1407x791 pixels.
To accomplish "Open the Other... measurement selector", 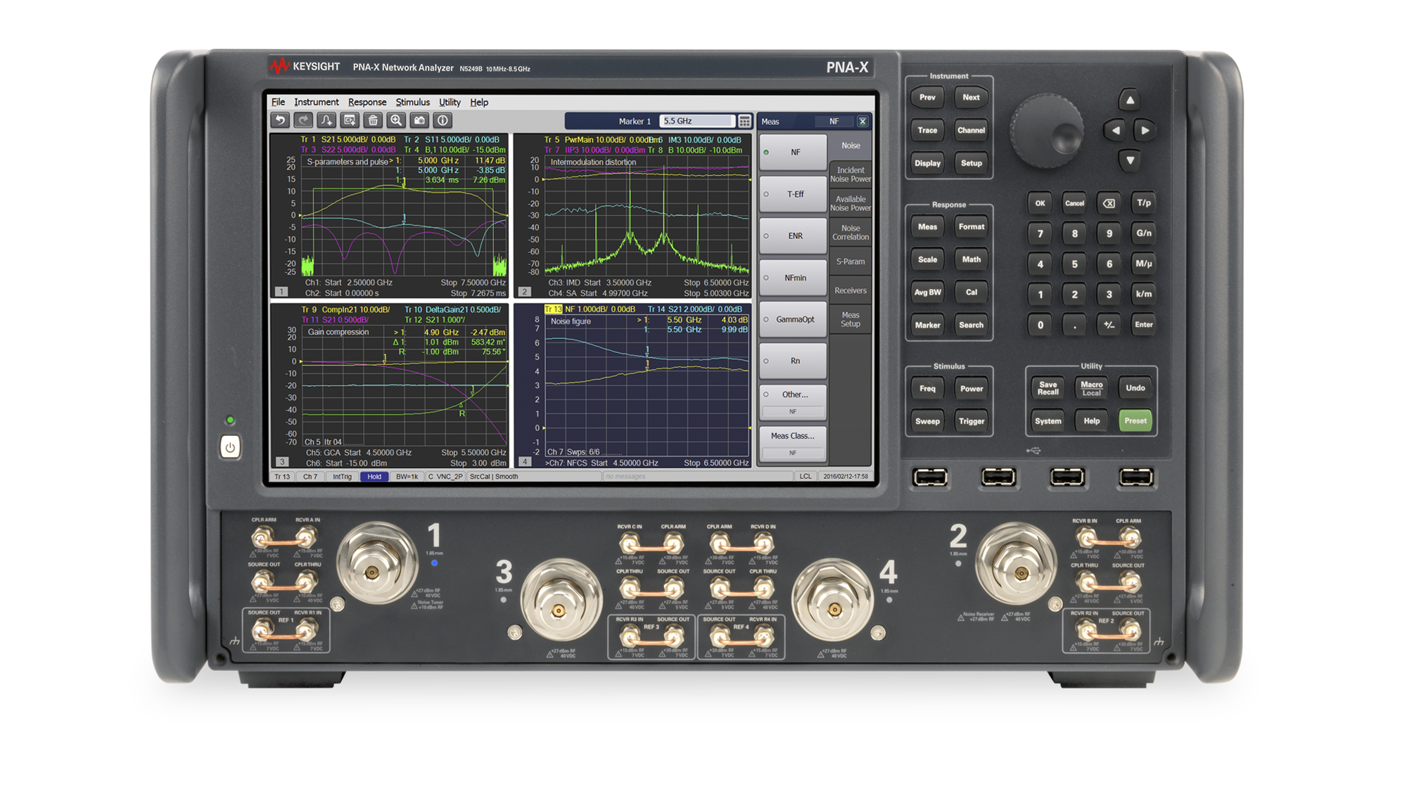I will click(x=793, y=395).
